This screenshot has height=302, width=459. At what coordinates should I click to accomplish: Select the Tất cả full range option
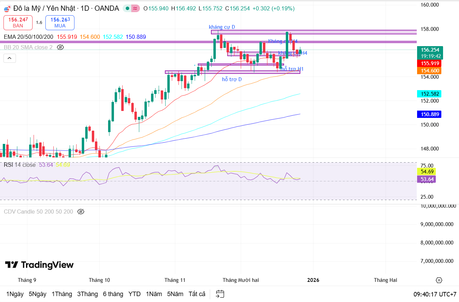(197, 294)
